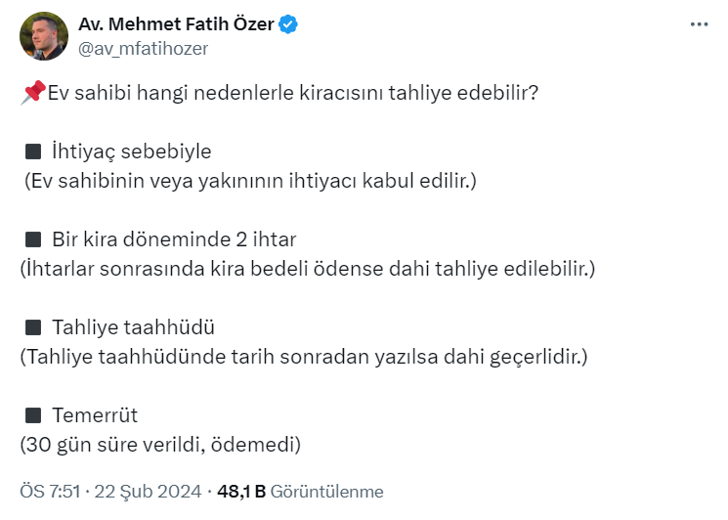Open the @av_mfatihozer handle link

click(x=143, y=48)
